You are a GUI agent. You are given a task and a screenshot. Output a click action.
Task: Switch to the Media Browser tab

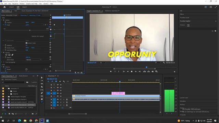23,76
